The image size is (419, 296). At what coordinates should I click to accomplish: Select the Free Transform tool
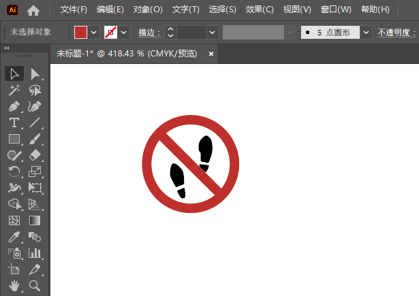pos(35,188)
